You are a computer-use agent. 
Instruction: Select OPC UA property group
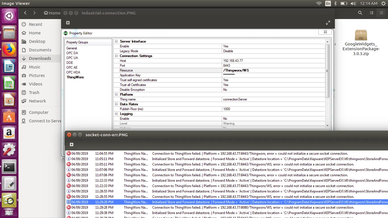click(x=72, y=58)
